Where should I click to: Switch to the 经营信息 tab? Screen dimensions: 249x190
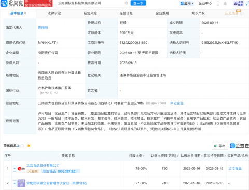(x=126, y=13)
